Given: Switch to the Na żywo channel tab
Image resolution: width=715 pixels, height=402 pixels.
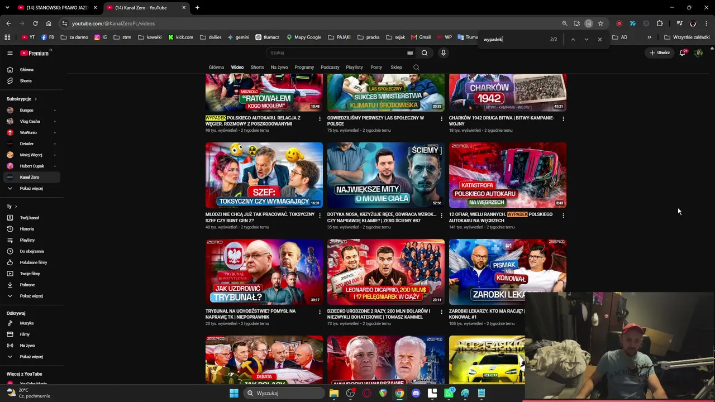Looking at the screenshot, I should 279,68.
